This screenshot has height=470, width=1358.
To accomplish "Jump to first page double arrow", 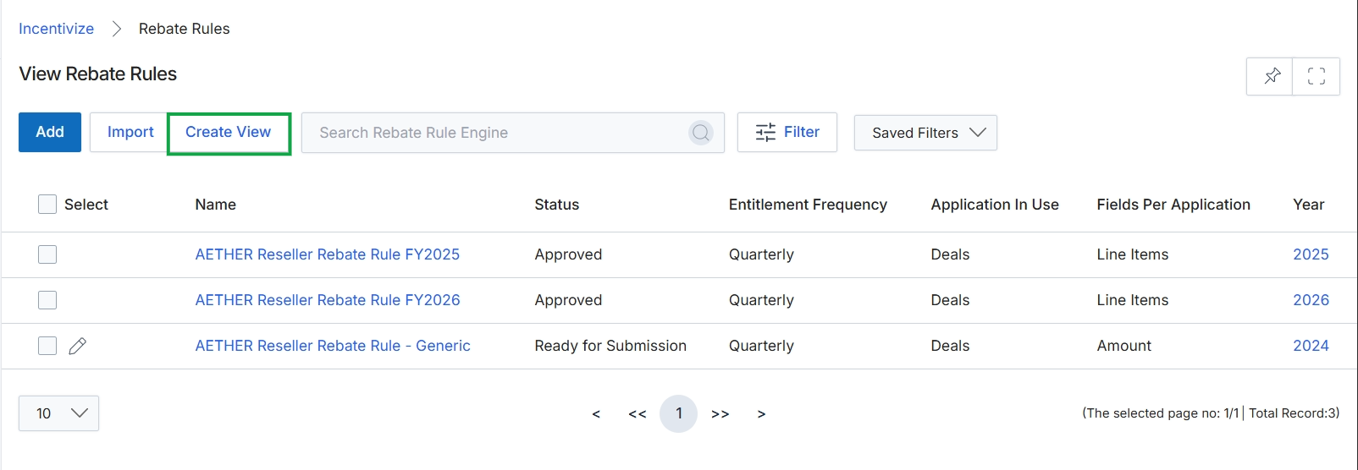I will point(638,414).
